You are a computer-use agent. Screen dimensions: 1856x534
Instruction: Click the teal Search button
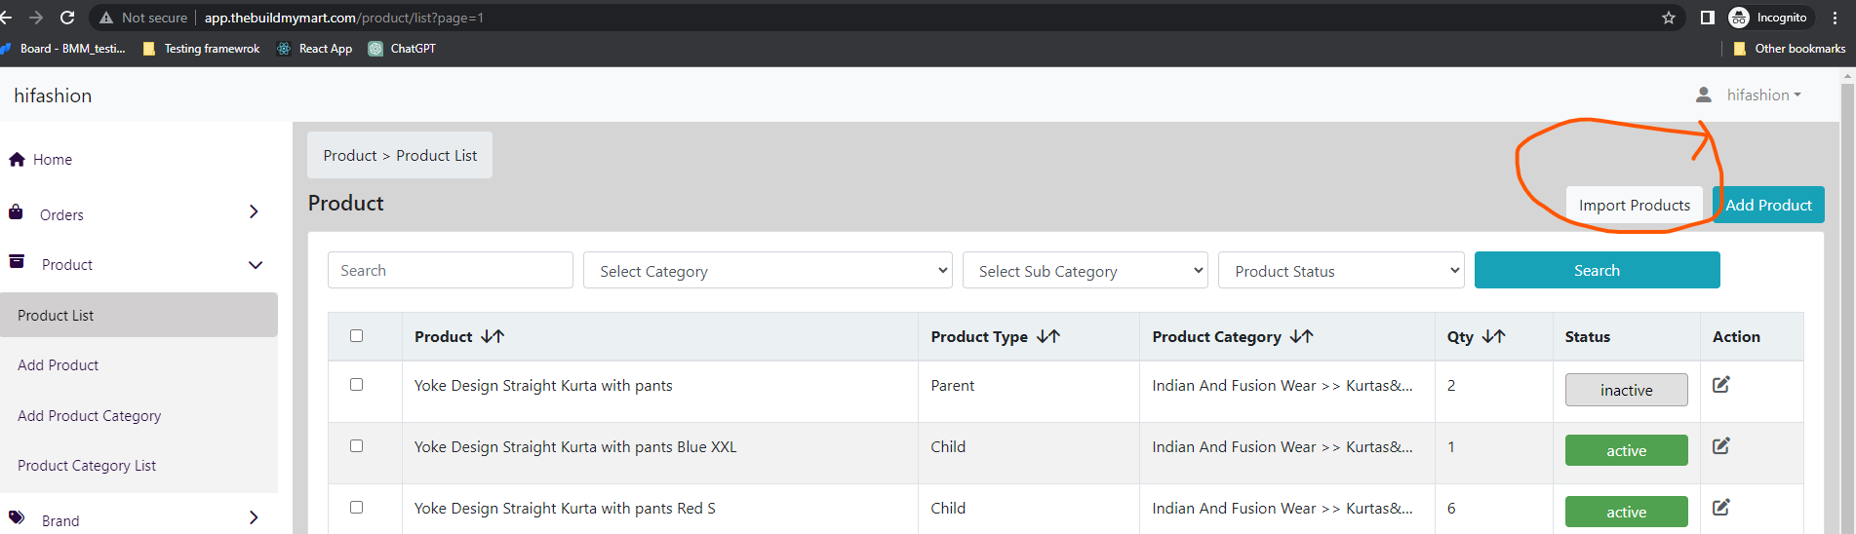tap(1597, 270)
